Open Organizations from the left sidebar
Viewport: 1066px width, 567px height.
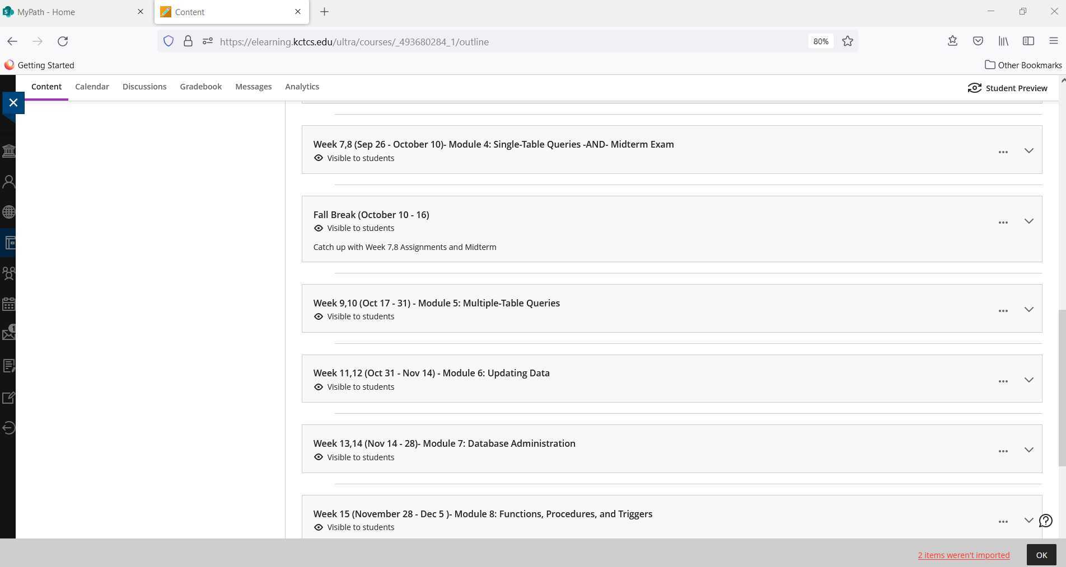point(8,273)
